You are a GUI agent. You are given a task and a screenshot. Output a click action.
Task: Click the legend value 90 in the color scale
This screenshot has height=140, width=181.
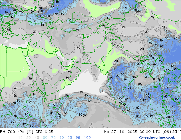tap(62, 137)
